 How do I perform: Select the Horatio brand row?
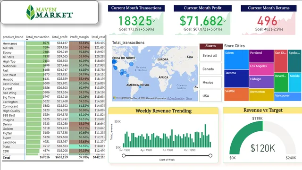(53, 79)
